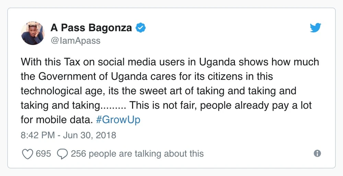
Task: Click the words "for mobile data."
Action: tap(57, 120)
